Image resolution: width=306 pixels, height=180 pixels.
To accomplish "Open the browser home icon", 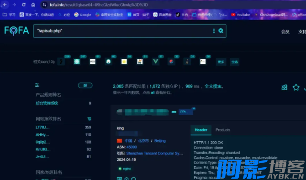I will coord(33,5).
